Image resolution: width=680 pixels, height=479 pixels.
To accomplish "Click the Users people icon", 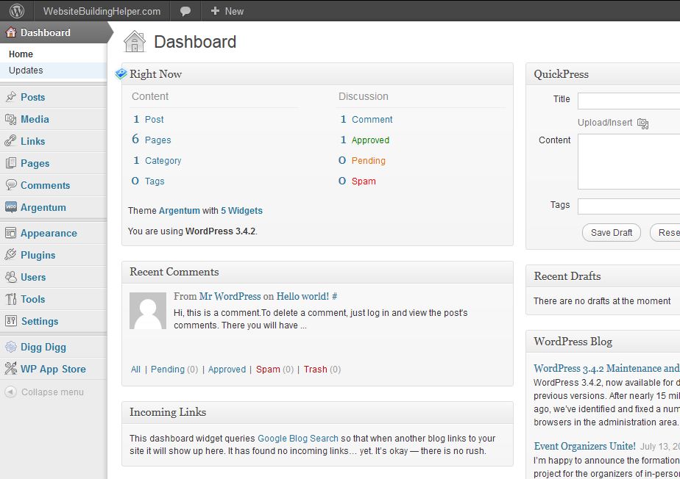I will click(x=11, y=277).
